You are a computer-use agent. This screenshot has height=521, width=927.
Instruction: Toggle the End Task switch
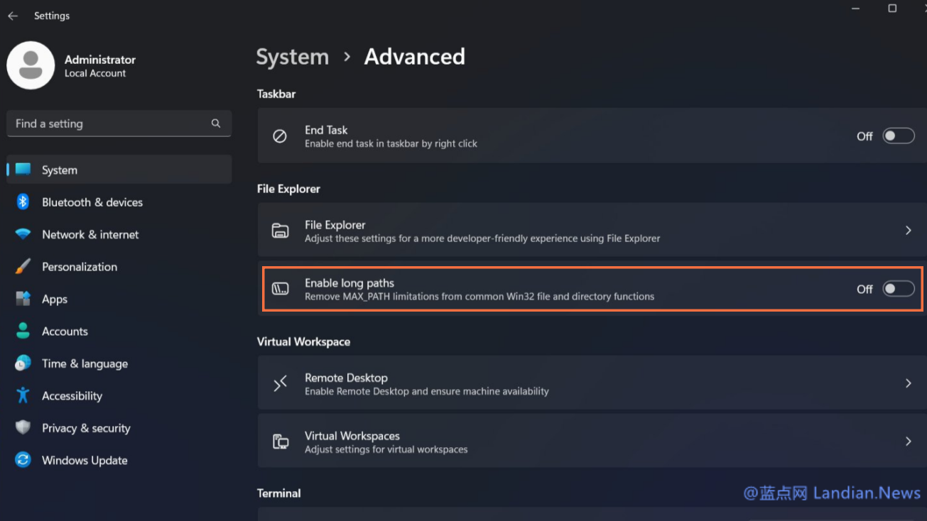[x=899, y=136]
